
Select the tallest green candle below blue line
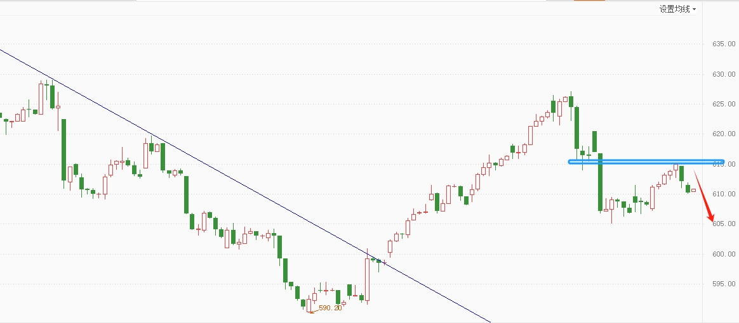click(601, 182)
